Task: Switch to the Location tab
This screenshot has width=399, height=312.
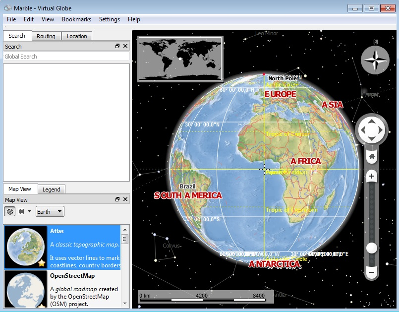Action: pos(77,36)
